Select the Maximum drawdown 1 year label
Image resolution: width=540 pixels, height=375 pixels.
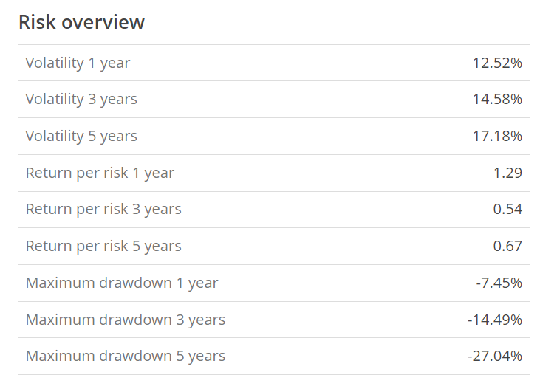point(122,283)
